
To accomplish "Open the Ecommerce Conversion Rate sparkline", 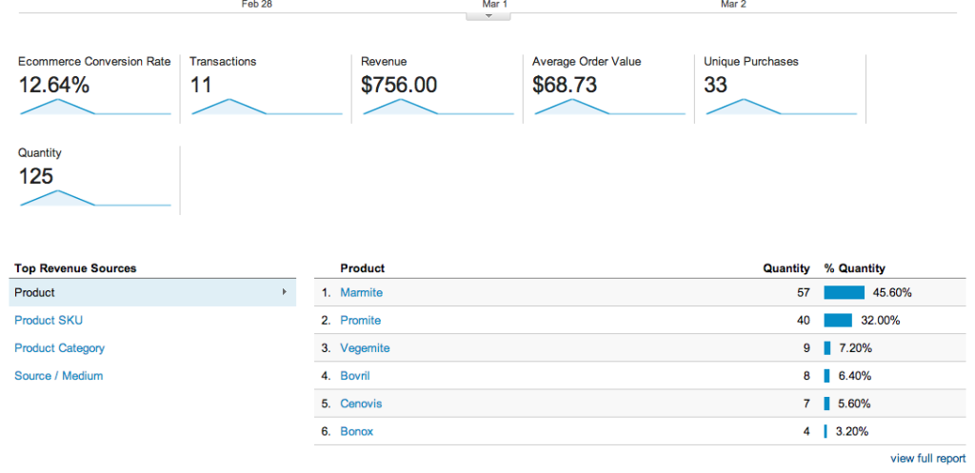I will pyautogui.click(x=95, y=107).
